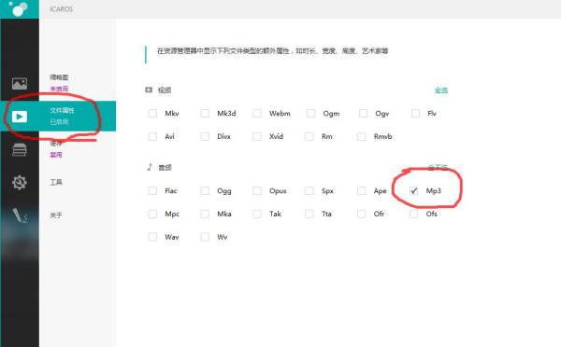This screenshot has width=561, height=347.
Task: Tick the Webm checkbox
Action: (257, 114)
